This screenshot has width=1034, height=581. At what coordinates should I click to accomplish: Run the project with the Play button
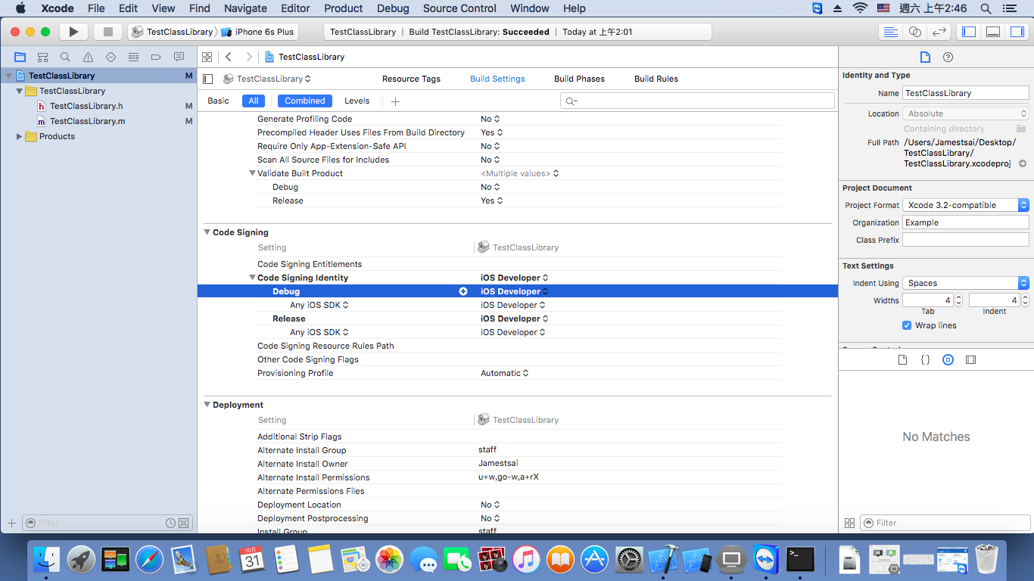click(73, 32)
